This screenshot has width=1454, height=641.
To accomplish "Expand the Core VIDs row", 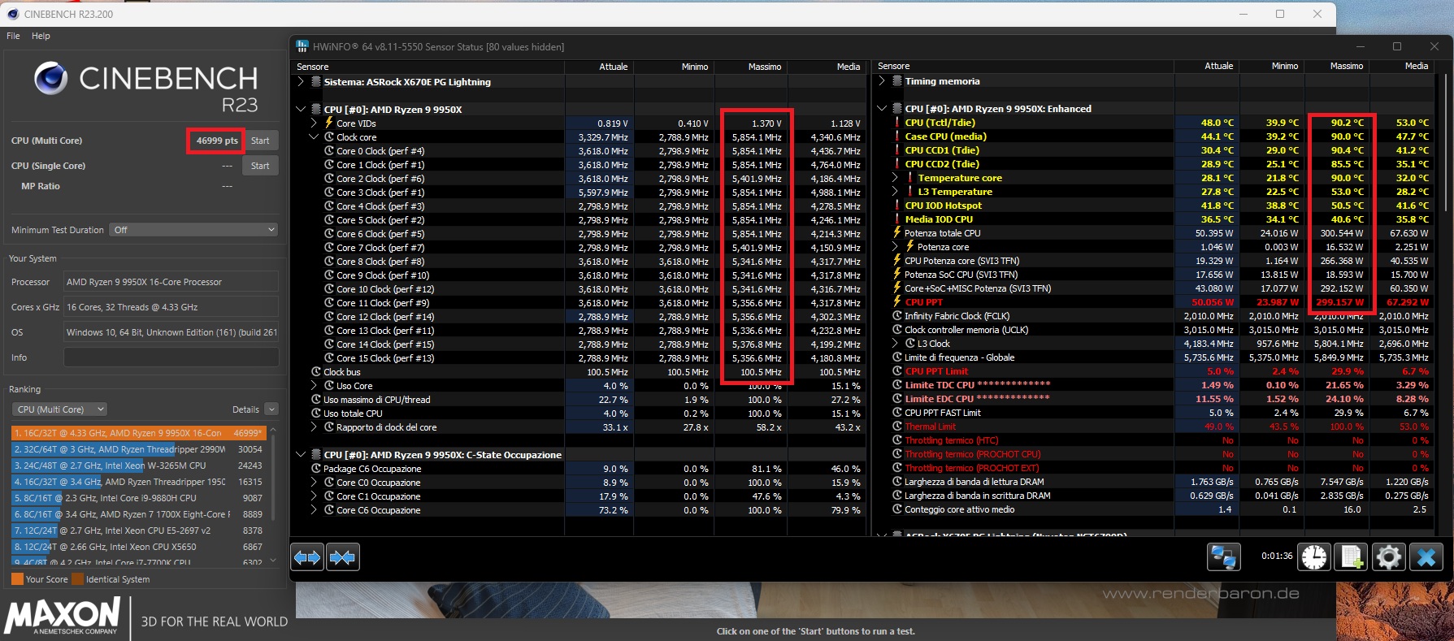I will coord(314,123).
